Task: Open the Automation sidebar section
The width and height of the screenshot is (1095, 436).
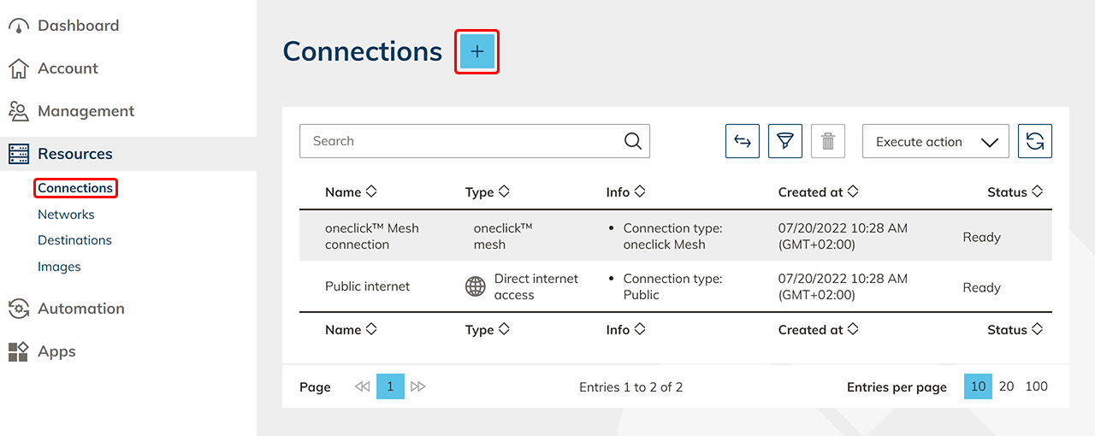Action: [x=80, y=309]
